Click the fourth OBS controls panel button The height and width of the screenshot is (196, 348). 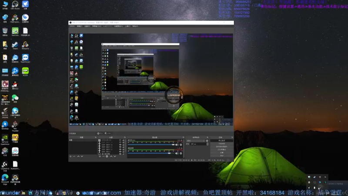222,149
